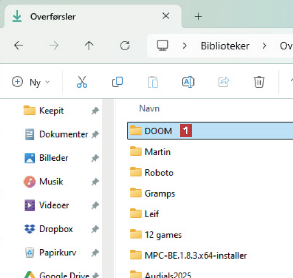The width and height of the screenshot is (293, 278).
Task: Expand chevron after the PC icon
Action: tap(185, 46)
